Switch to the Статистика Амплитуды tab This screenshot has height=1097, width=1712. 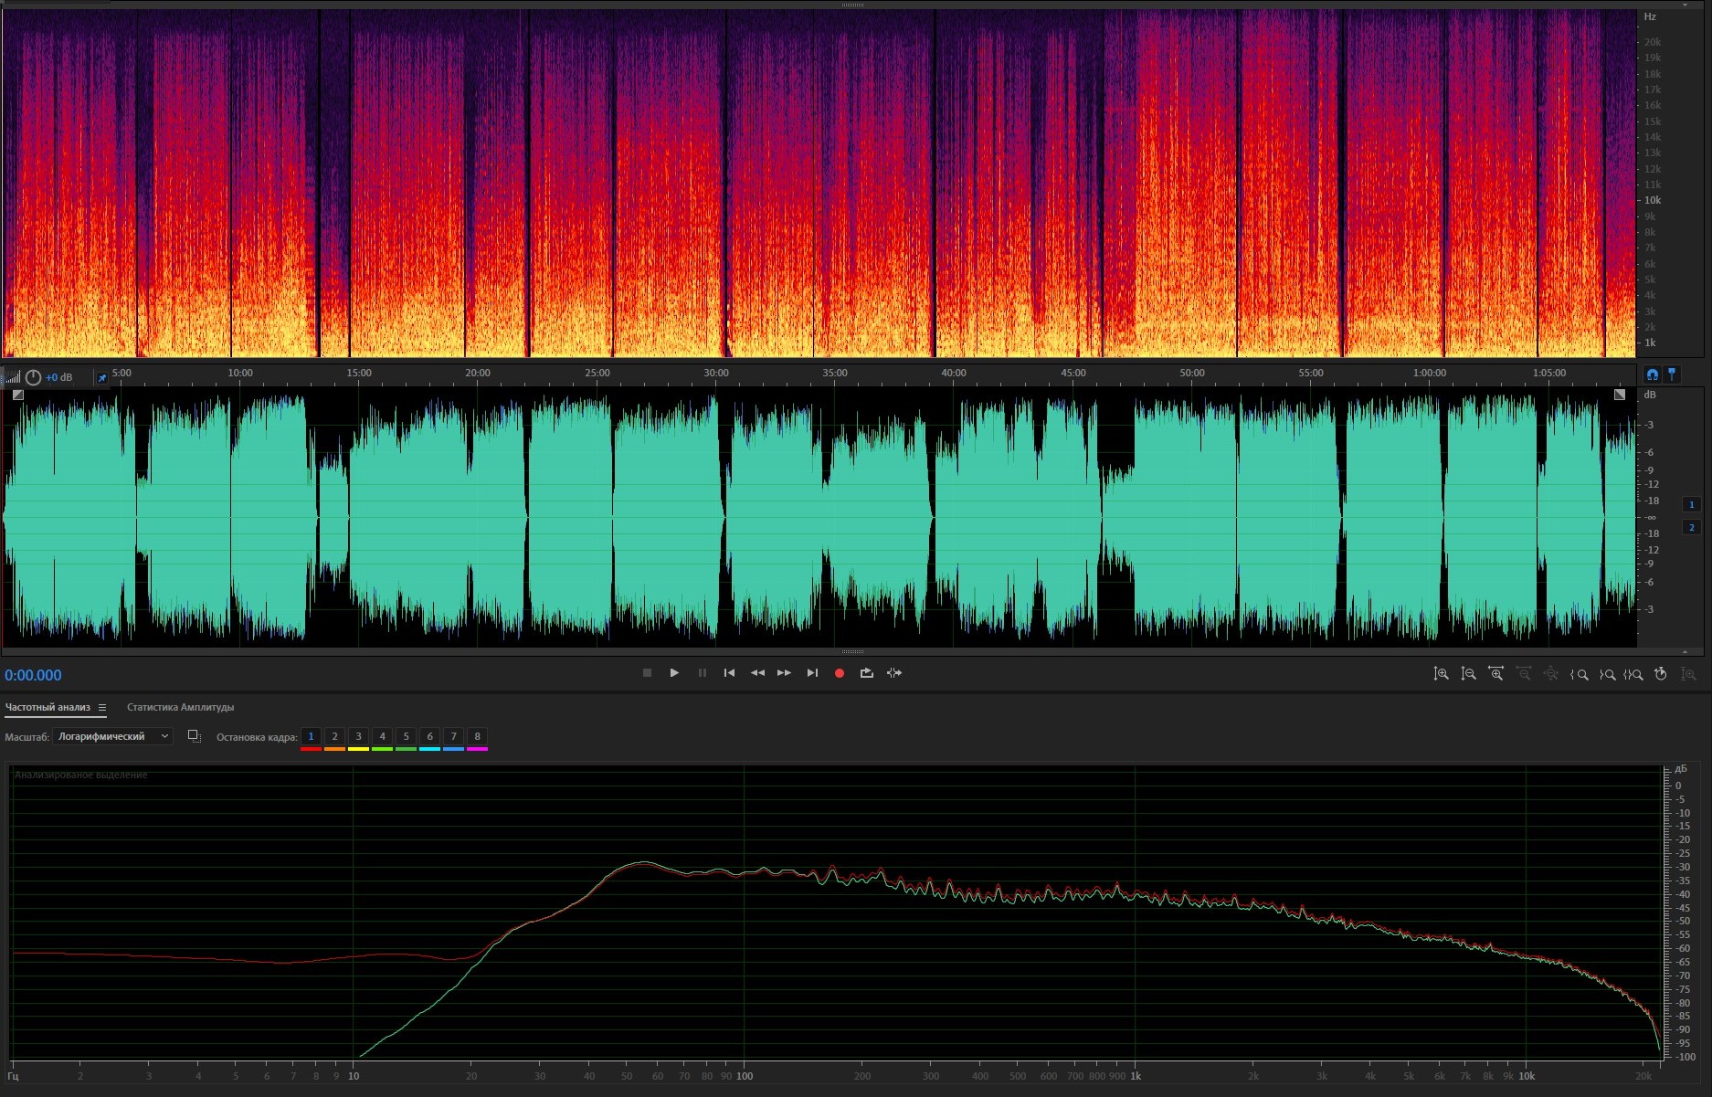[180, 707]
